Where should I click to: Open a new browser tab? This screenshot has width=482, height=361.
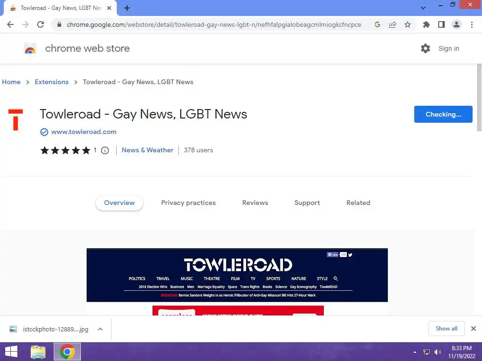[x=127, y=8]
